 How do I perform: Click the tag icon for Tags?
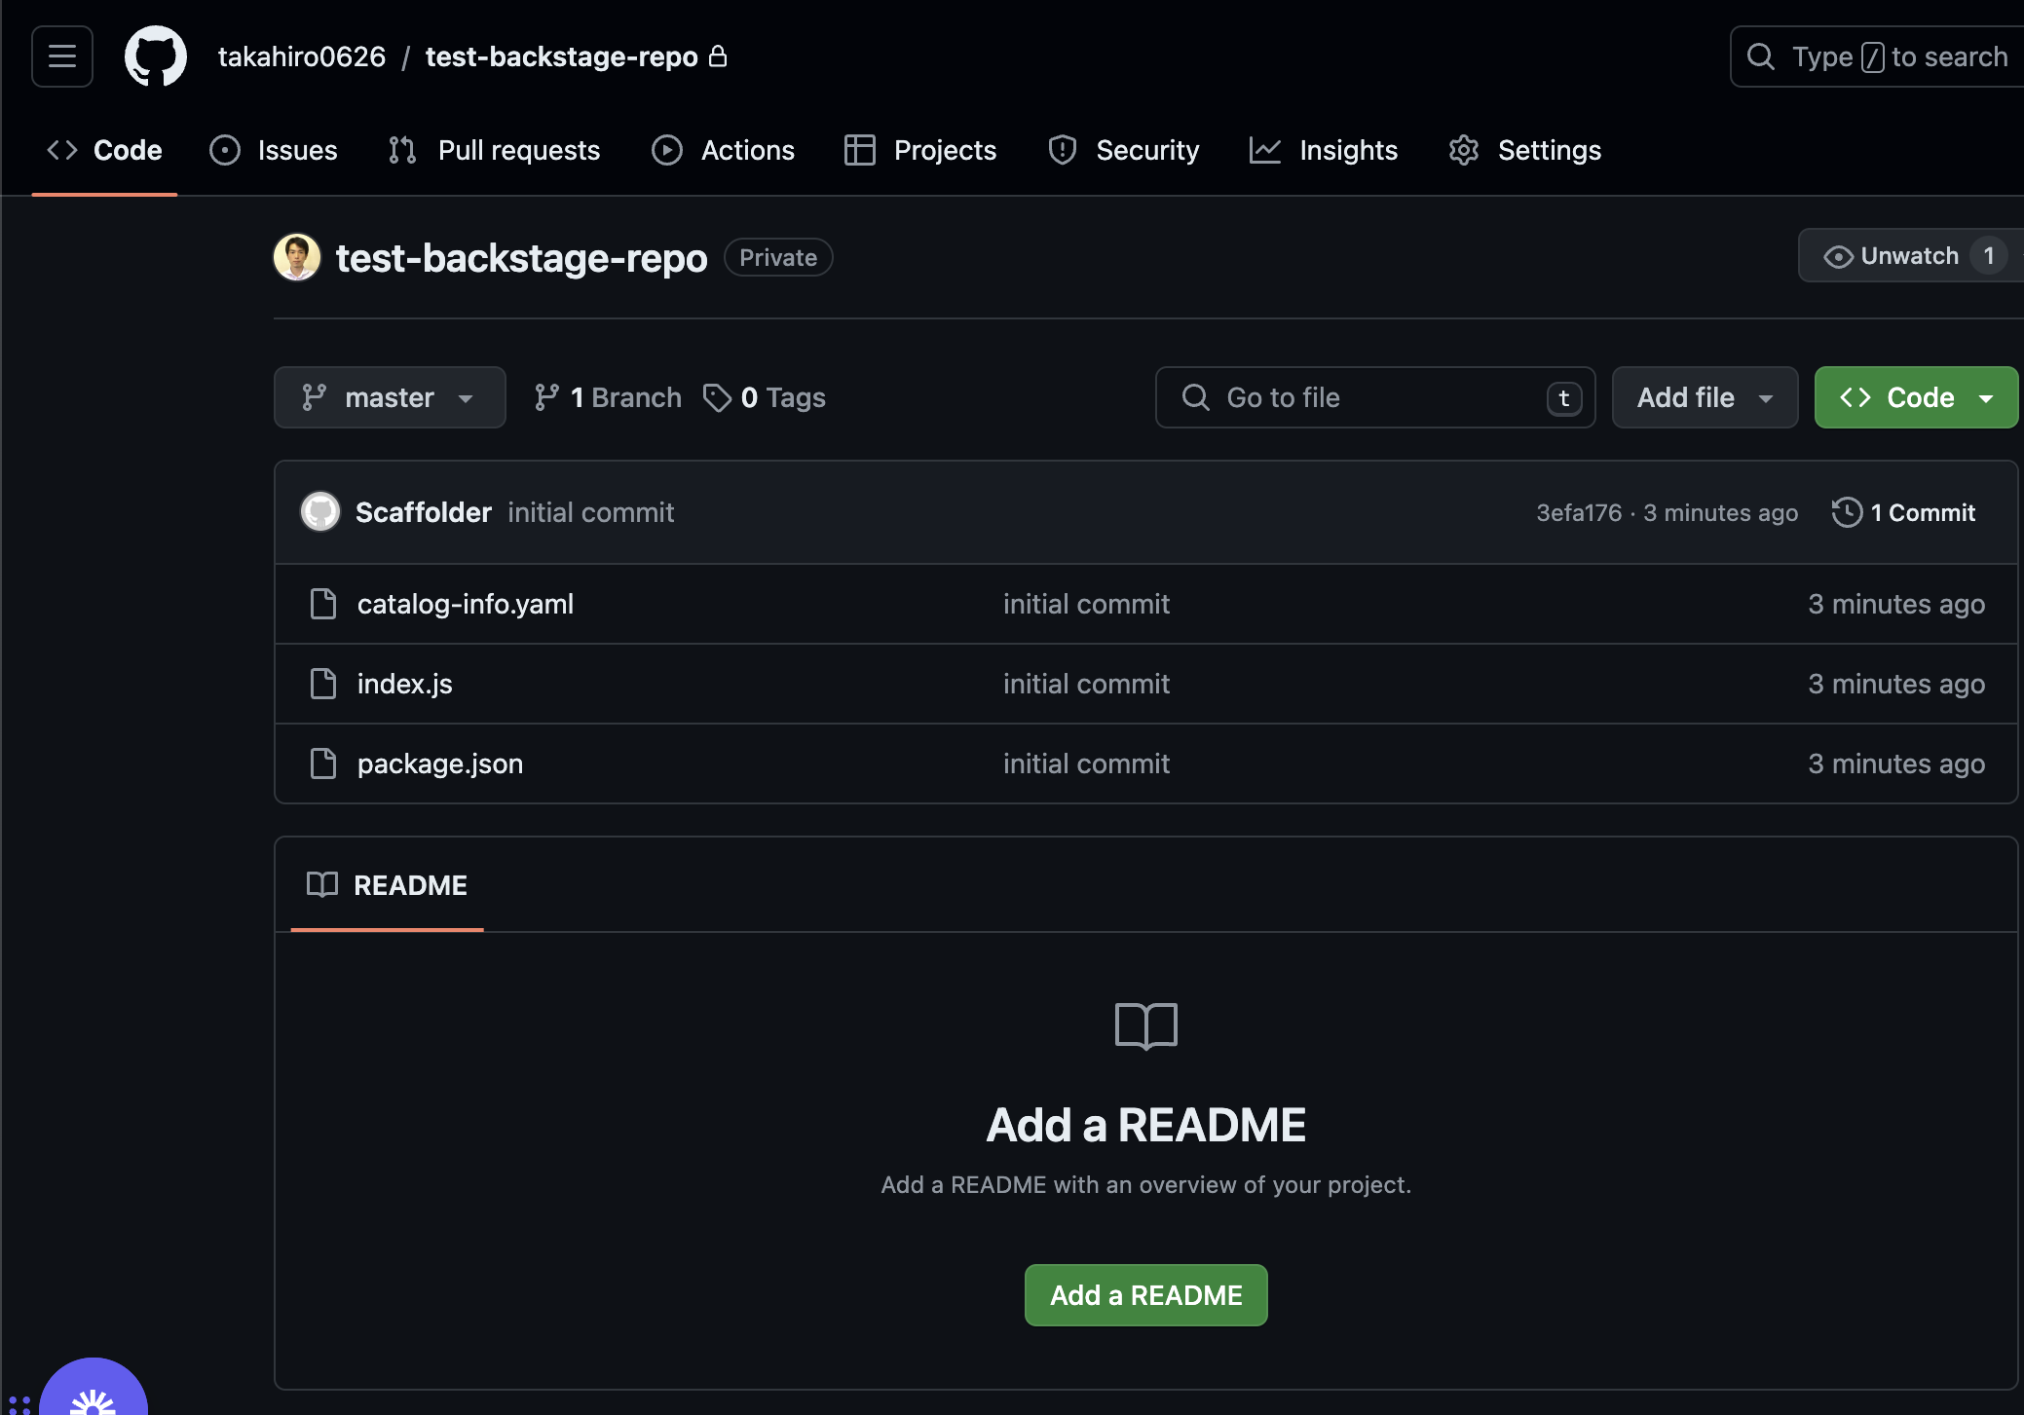pyautogui.click(x=718, y=397)
